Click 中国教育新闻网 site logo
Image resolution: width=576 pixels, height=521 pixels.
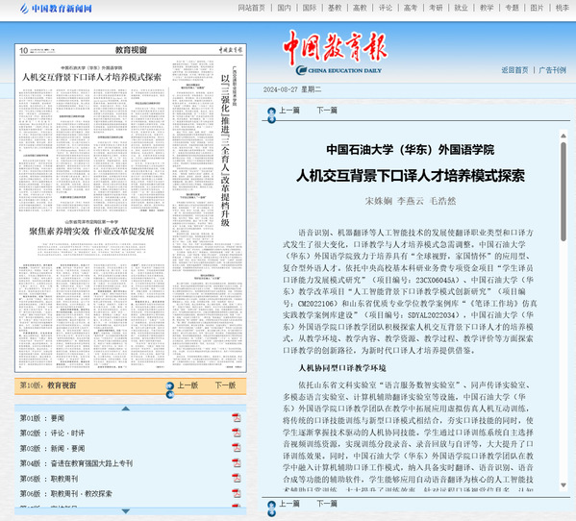pos(56,8)
